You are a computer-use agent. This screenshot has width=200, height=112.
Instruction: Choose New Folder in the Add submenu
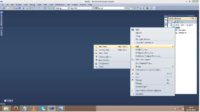(112, 53)
